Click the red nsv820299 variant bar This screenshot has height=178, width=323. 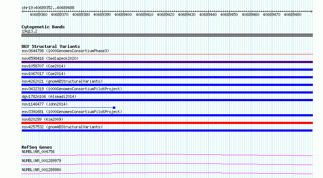click(167, 123)
